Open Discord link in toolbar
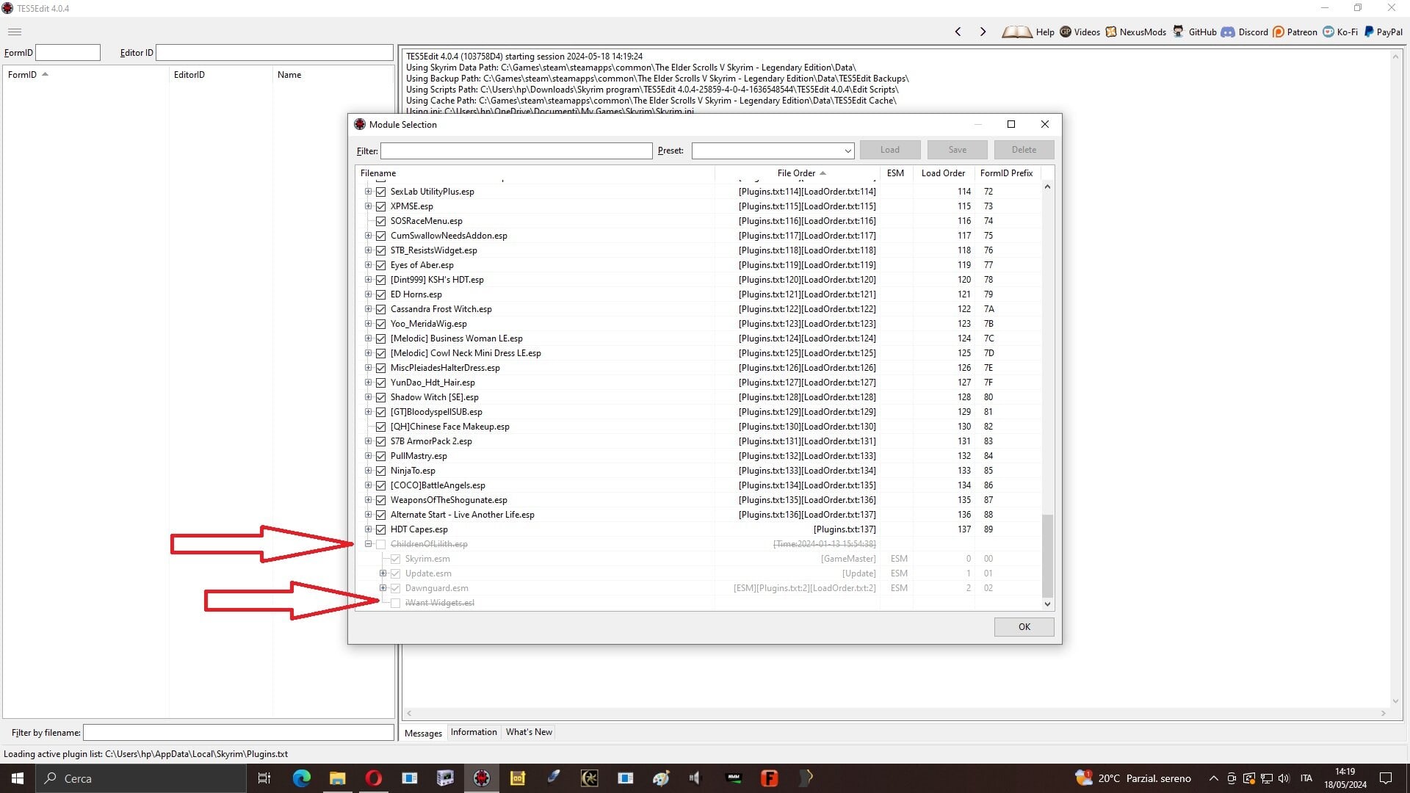Image resolution: width=1410 pixels, height=793 pixels. coord(1245,32)
